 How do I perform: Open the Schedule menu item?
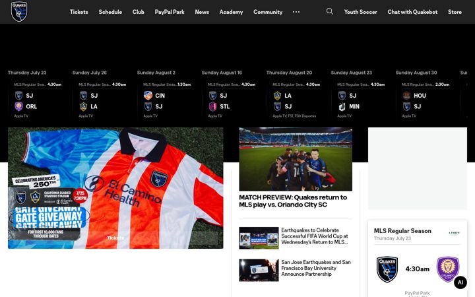[110, 12]
